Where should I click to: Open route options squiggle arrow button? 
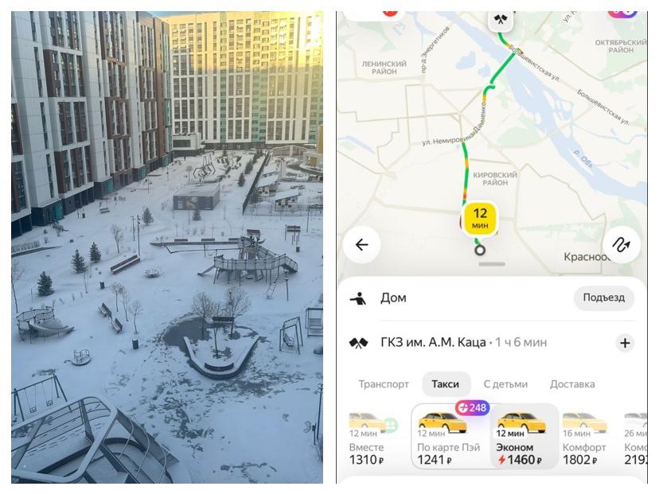point(622,244)
